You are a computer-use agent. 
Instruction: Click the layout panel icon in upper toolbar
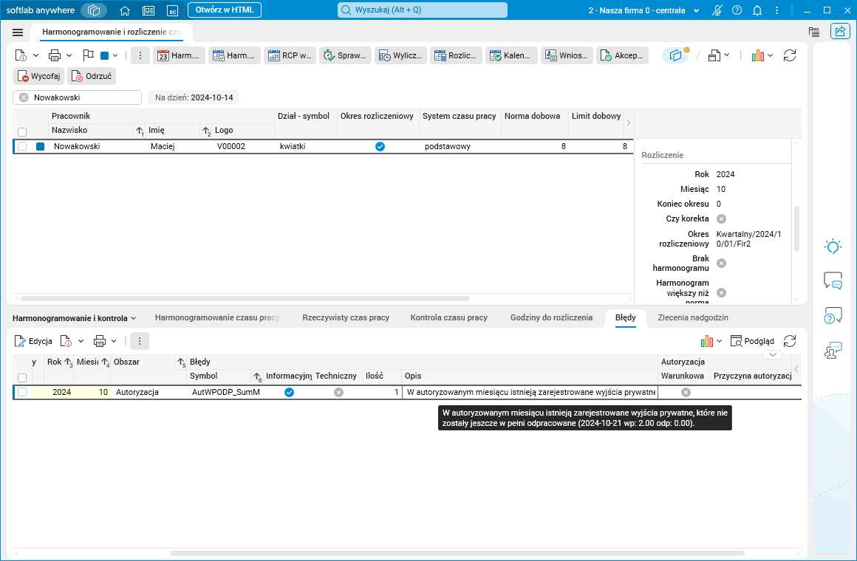point(714,55)
